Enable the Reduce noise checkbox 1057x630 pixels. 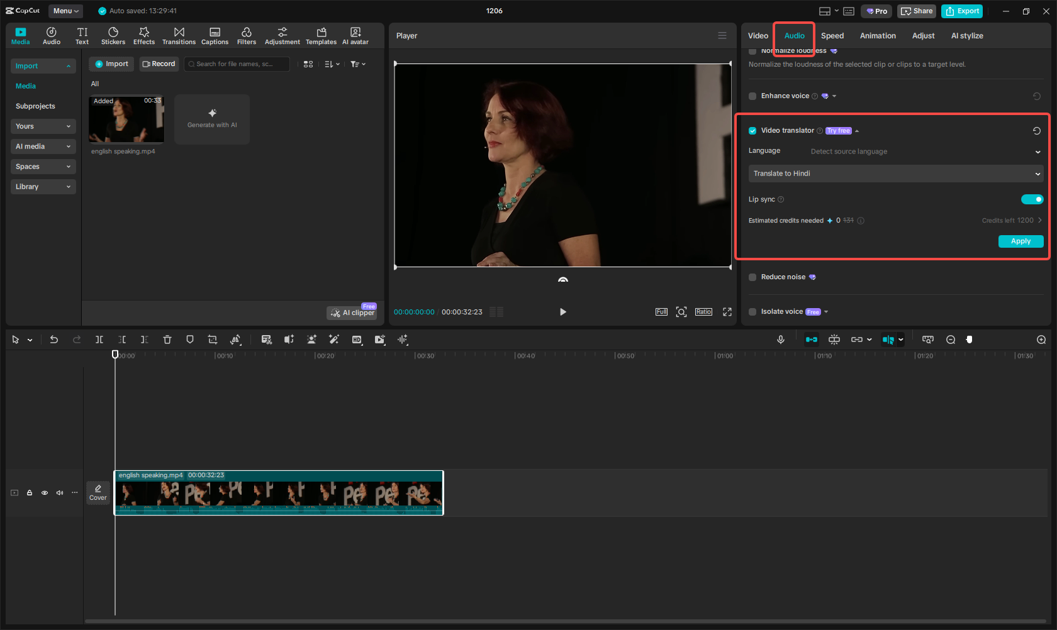(752, 277)
